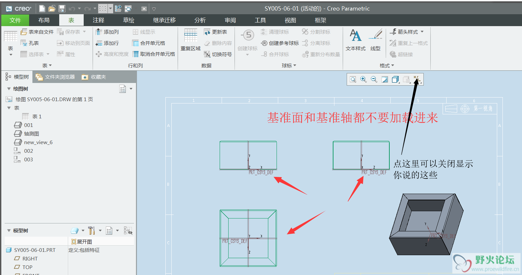
Task: Click 更新表 to update tables
Action: click(215, 32)
